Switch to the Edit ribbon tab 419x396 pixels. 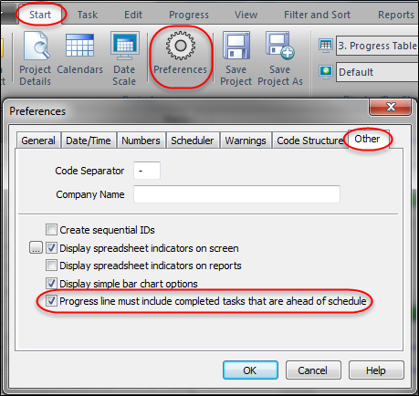(133, 15)
